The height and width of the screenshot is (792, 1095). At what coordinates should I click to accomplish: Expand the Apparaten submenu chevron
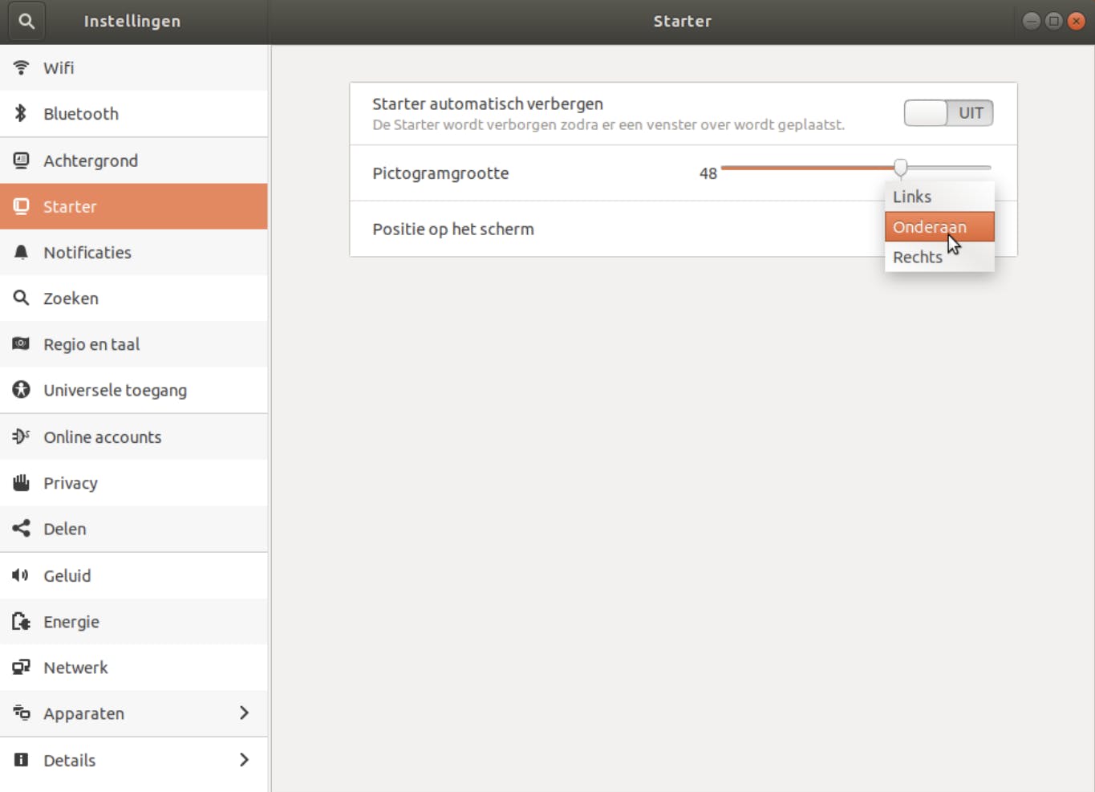[244, 713]
